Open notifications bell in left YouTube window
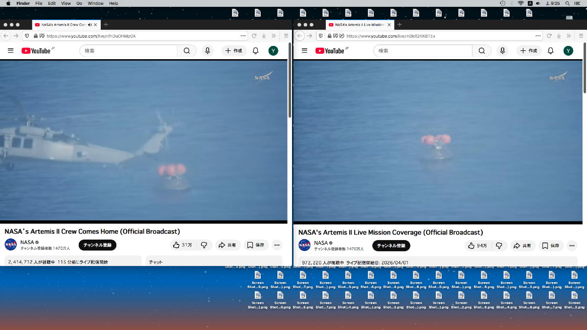 tap(255, 50)
